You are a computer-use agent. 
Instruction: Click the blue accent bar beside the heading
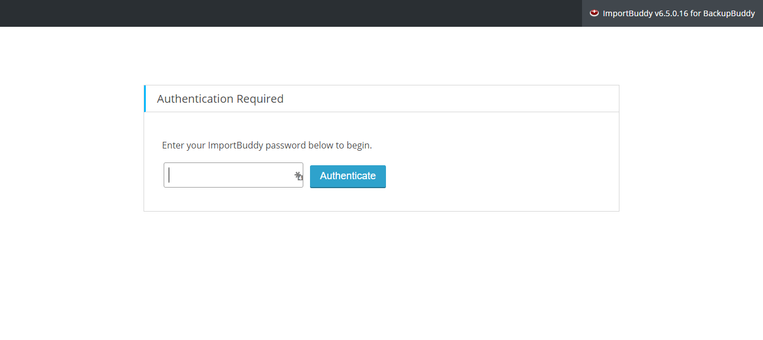click(x=145, y=99)
